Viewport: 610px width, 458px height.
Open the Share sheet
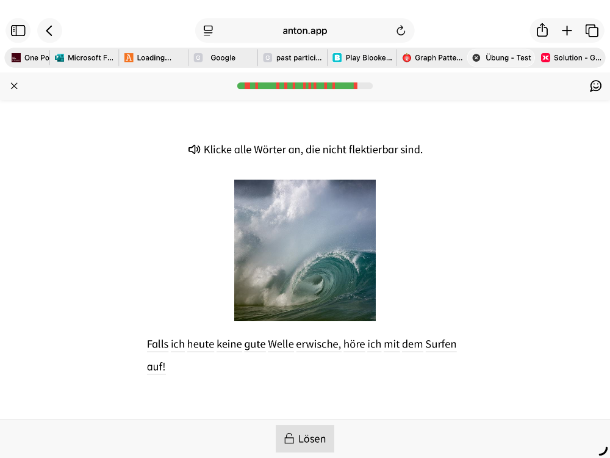[542, 31]
